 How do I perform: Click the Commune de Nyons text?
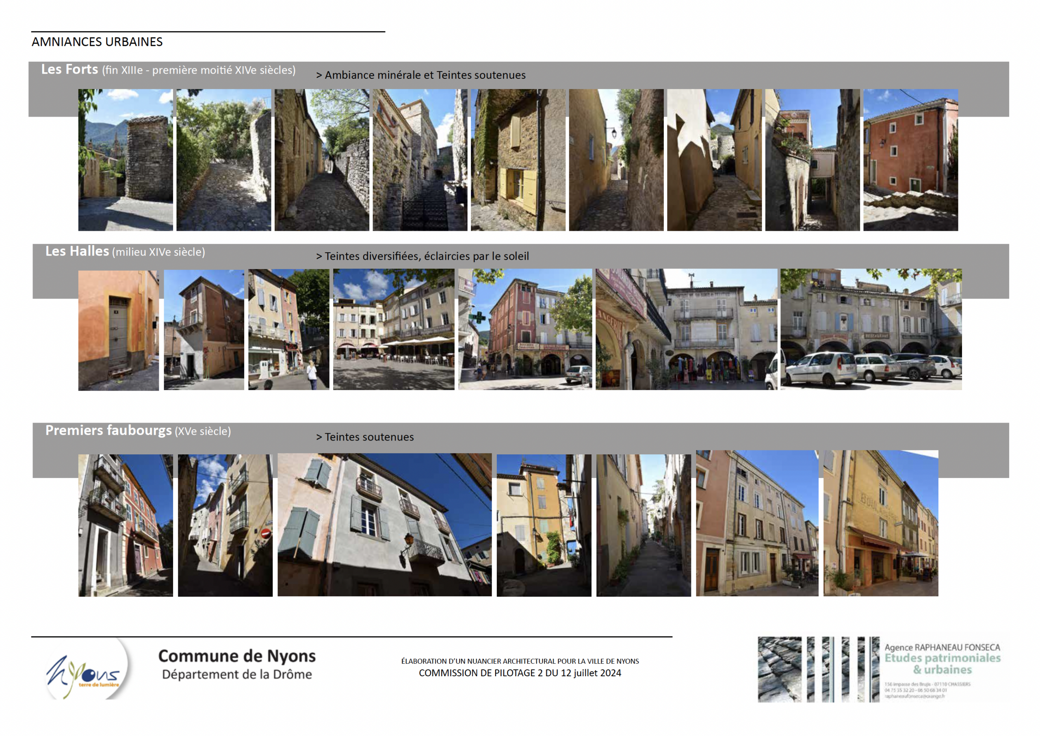[x=237, y=656]
